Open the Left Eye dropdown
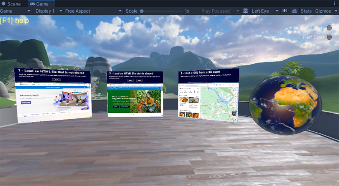The image size is (339, 186). coord(265,11)
